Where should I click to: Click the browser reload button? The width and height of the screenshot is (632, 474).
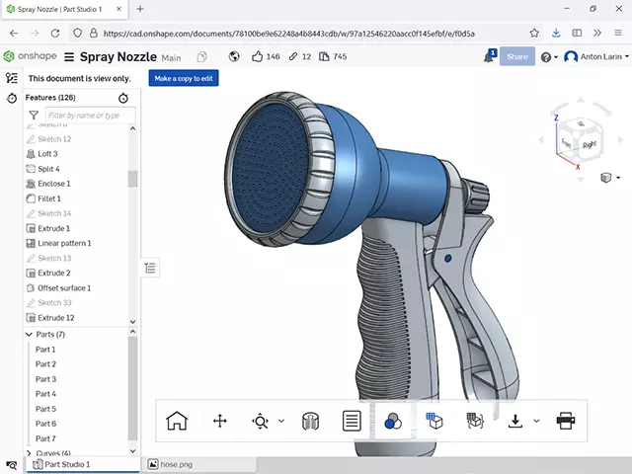click(55, 33)
